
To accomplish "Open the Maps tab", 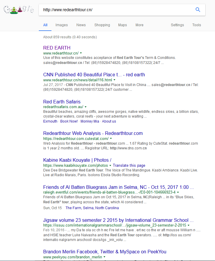I will click(122, 25).
